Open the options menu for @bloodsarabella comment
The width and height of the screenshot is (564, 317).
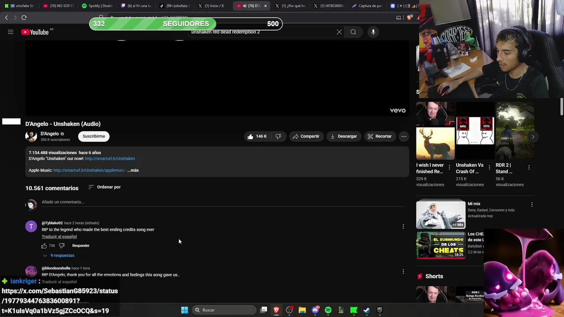tap(403, 272)
